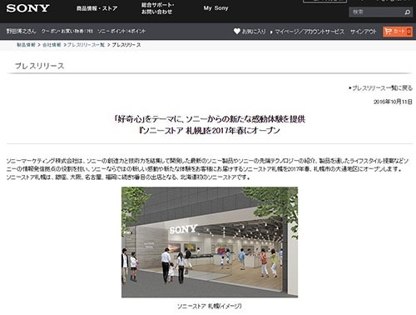Open the My Sony menu
The width and height of the screenshot is (416, 315).
pos(215,8)
